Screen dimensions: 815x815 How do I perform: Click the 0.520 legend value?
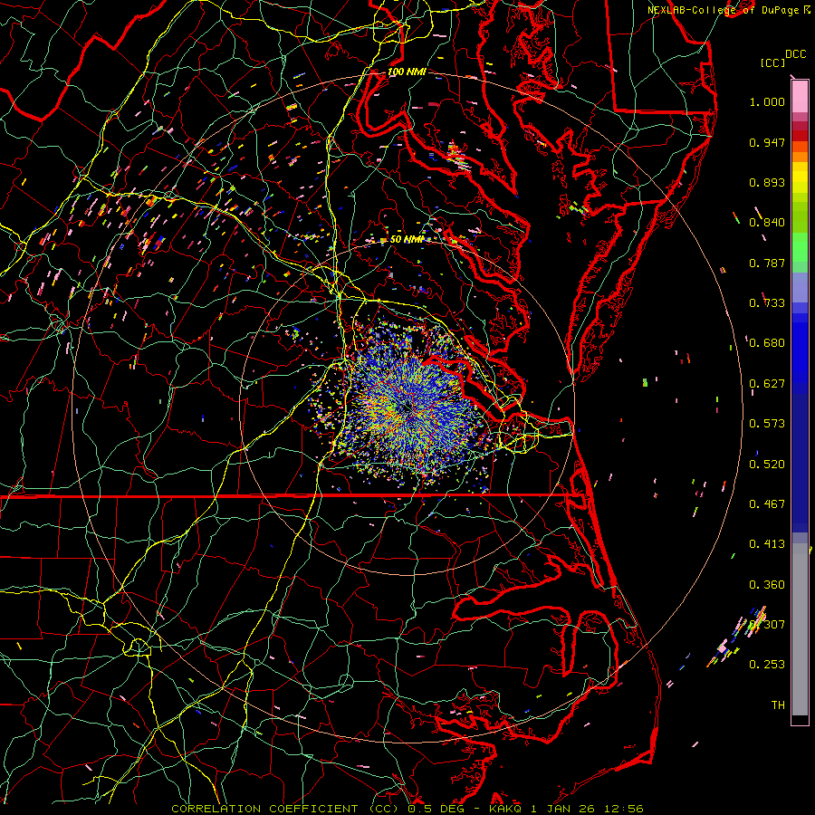tap(767, 465)
